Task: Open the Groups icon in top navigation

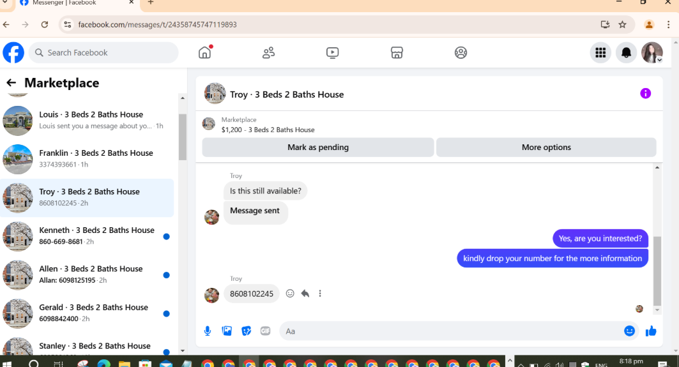Action: pyautogui.click(x=461, y=53)
